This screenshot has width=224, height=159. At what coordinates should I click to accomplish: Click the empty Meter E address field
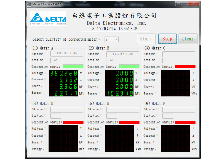pos(122,110)
